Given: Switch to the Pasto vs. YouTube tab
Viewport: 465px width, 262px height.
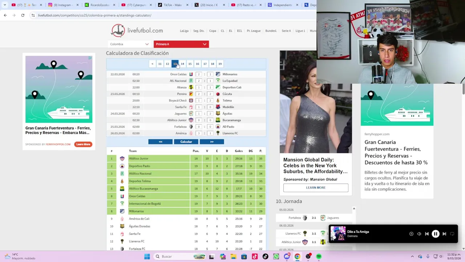Looking at the screenshot, I should [x=246, y=5].
